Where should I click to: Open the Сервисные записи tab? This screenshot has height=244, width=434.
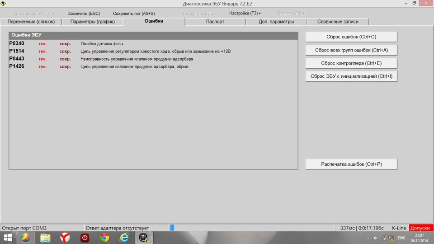point(338,22)
